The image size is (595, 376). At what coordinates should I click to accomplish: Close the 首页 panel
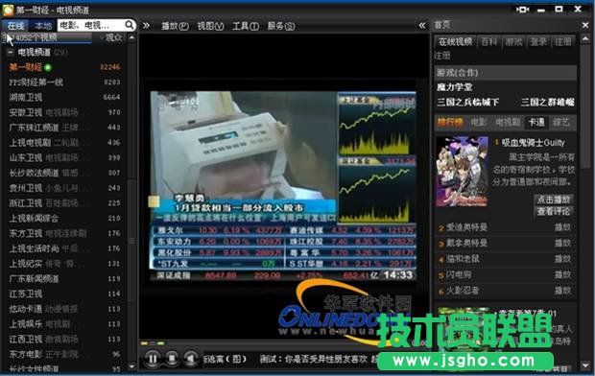(585, 25)
